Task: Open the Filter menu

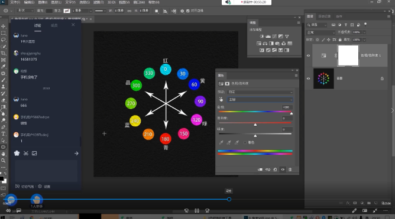Action: point(99,2)
